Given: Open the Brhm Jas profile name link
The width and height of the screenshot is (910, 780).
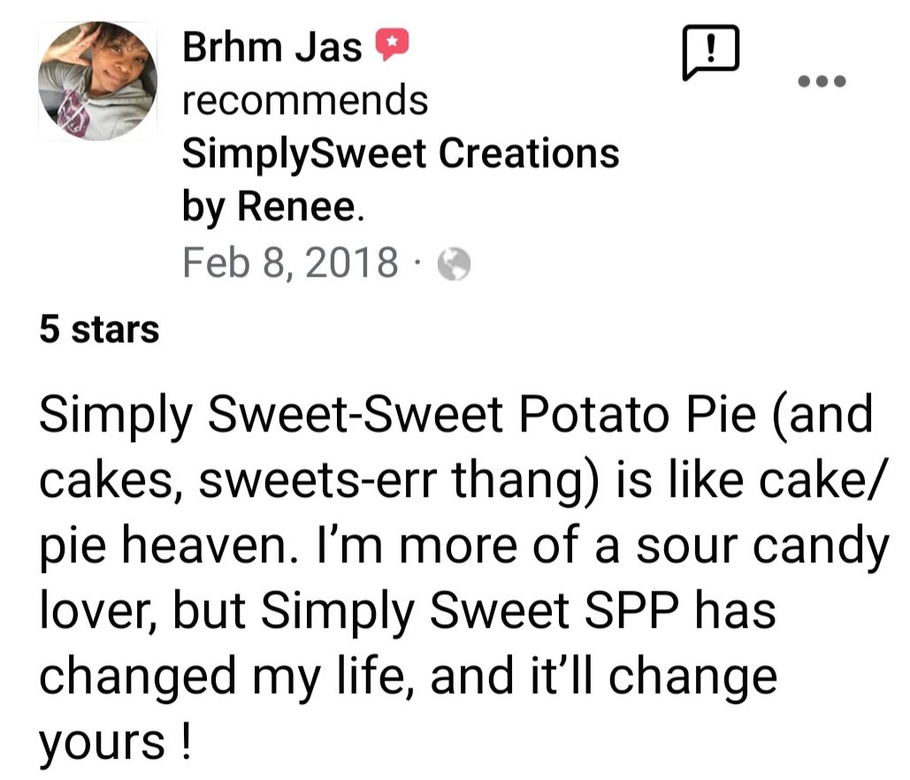Looking at the screenshot, I should coord(272,46).
